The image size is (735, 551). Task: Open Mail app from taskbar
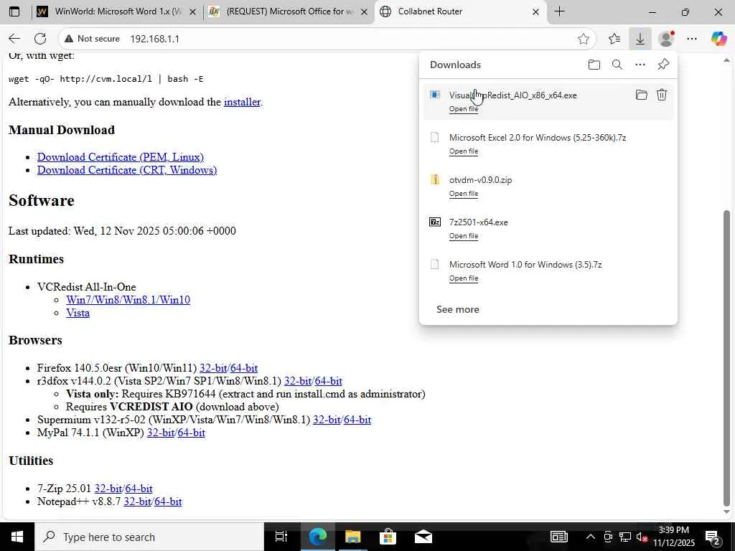(x=423, y=537)
